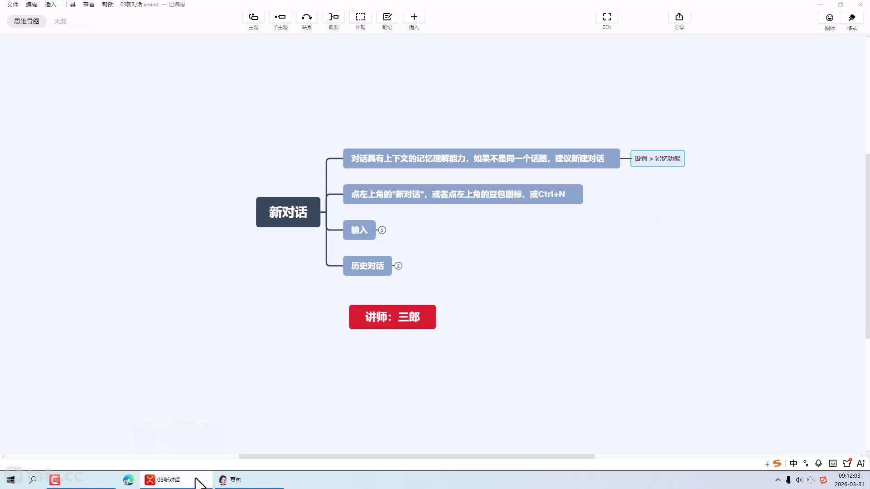This screenshot has width=870, height=489.
Task: Switch to 大纲 outline view
Action: (x=60, y=21)
